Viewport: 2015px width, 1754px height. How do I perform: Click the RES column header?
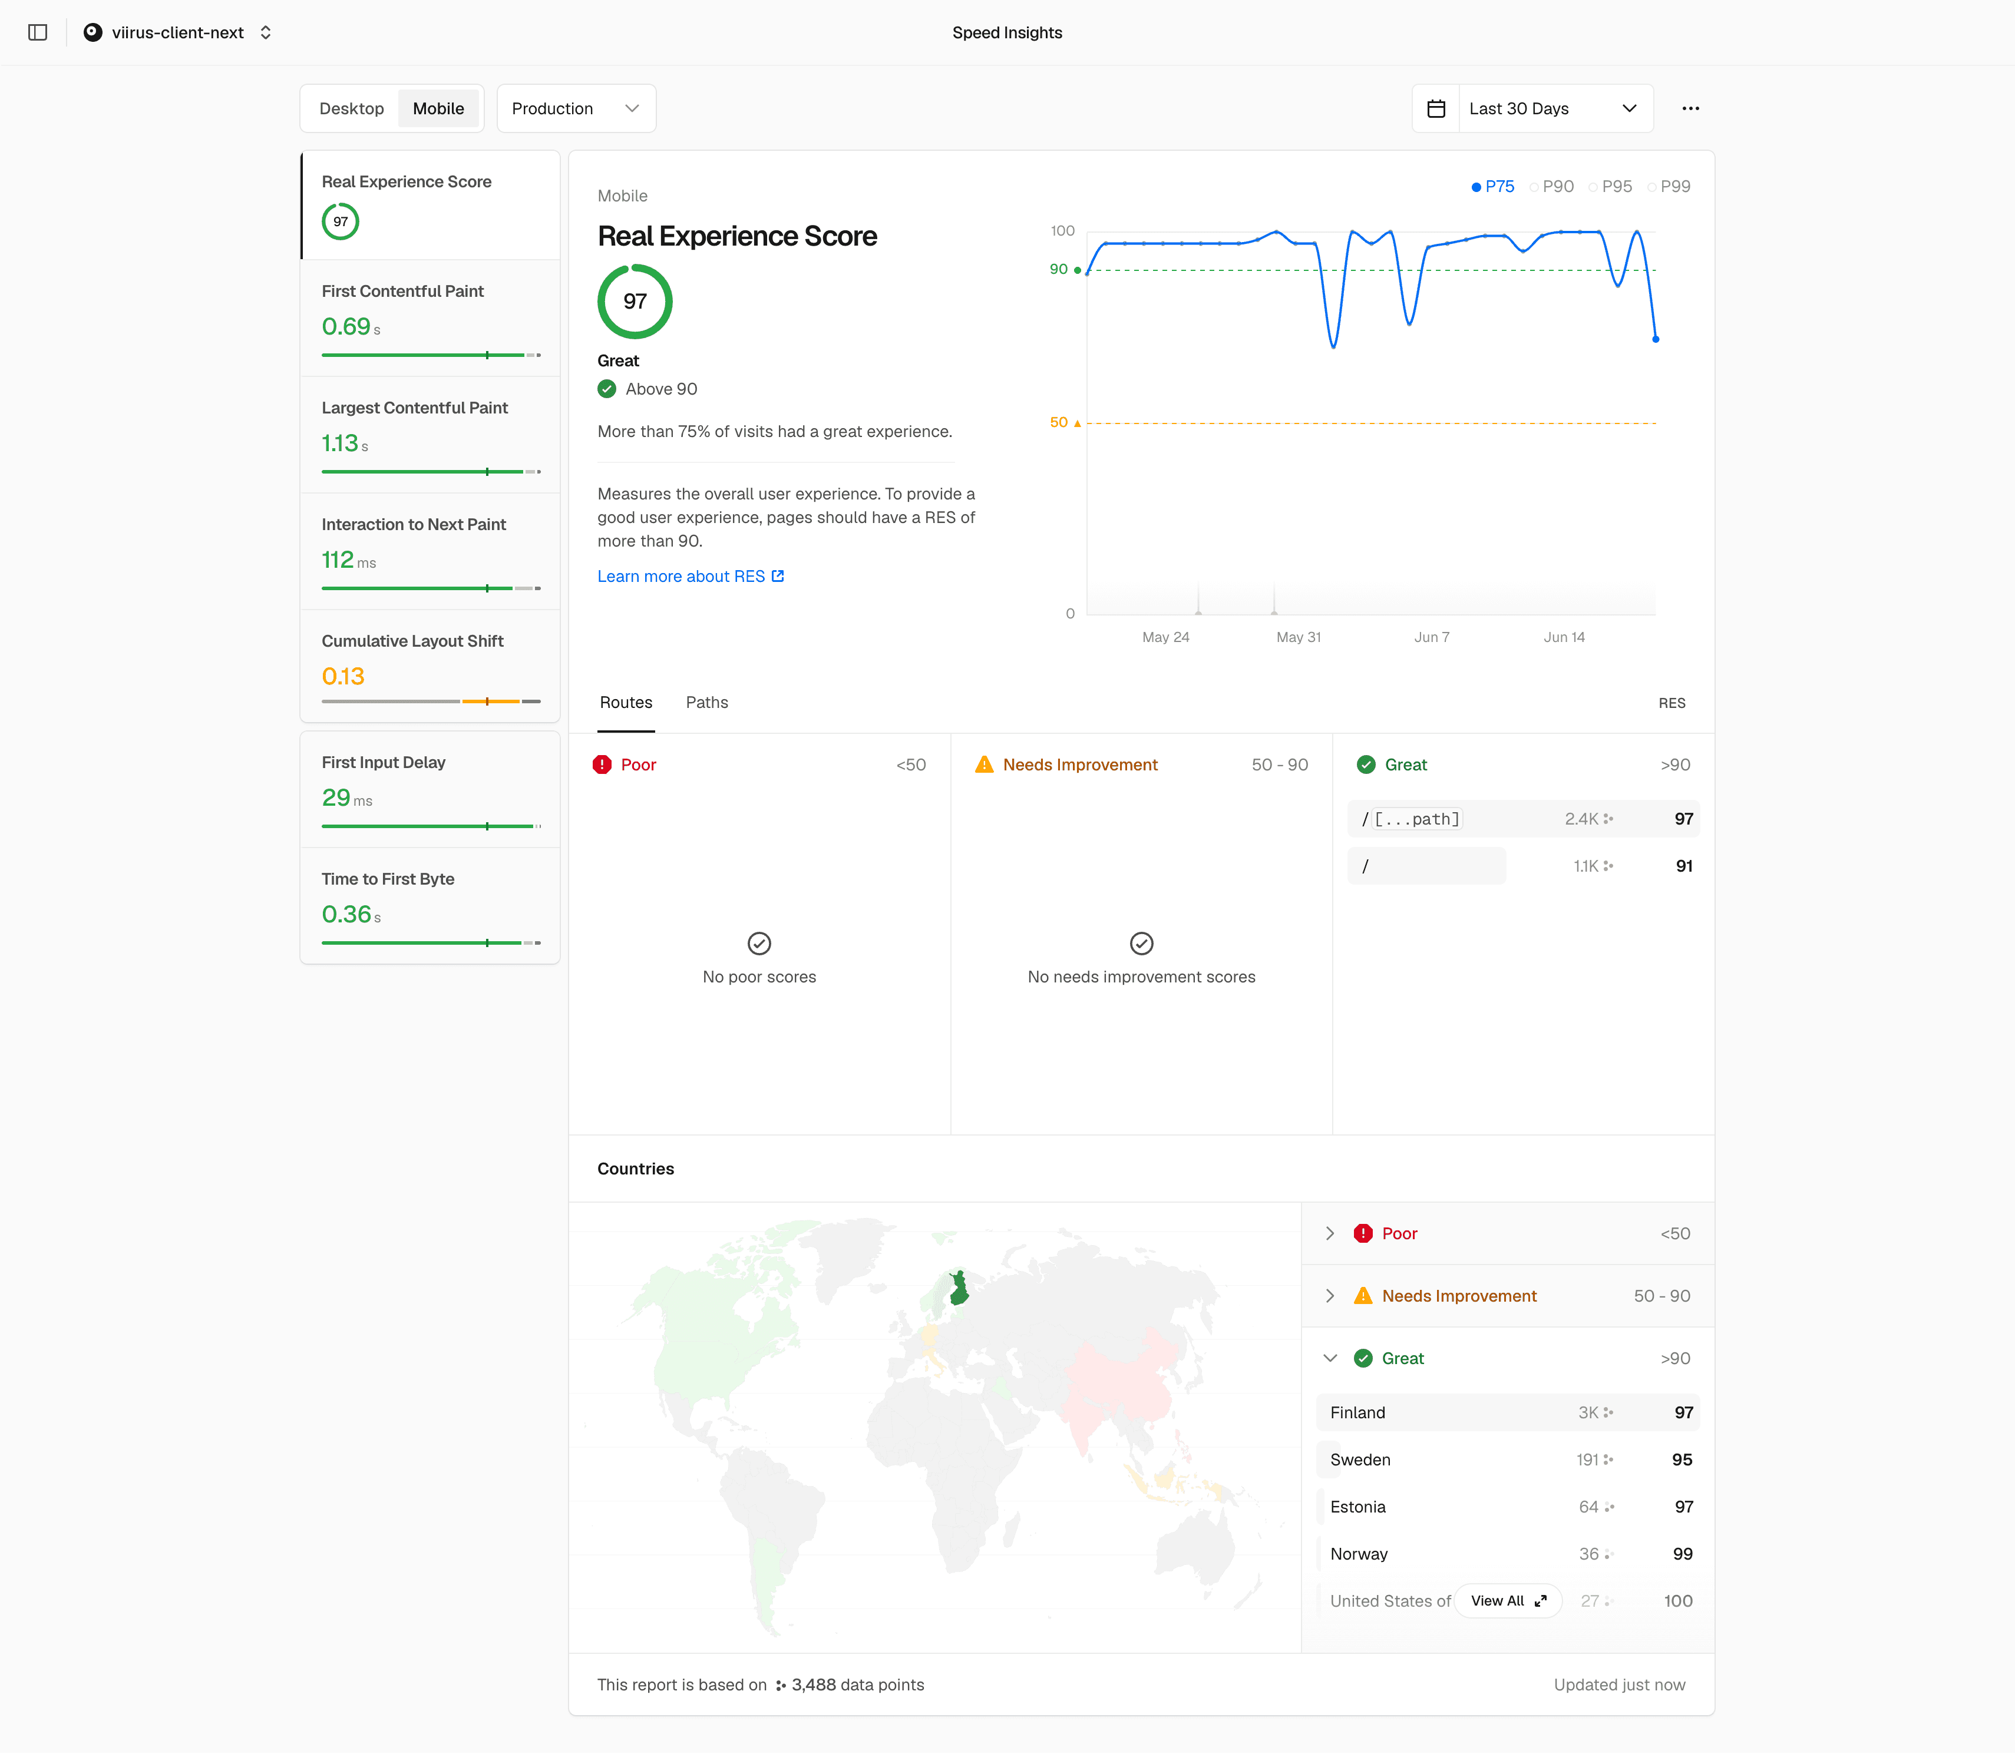pyautogui.click(x=1672, y=704)
